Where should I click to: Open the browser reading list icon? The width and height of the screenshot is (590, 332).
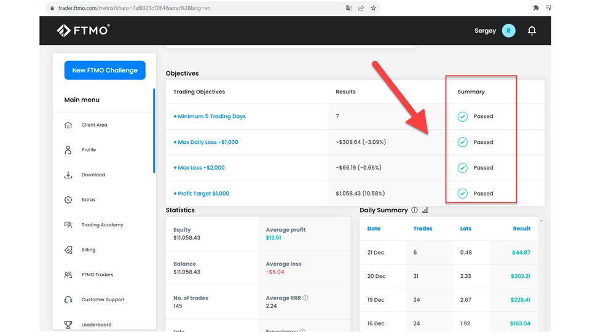pyautogui.click(x=548, y=7)
